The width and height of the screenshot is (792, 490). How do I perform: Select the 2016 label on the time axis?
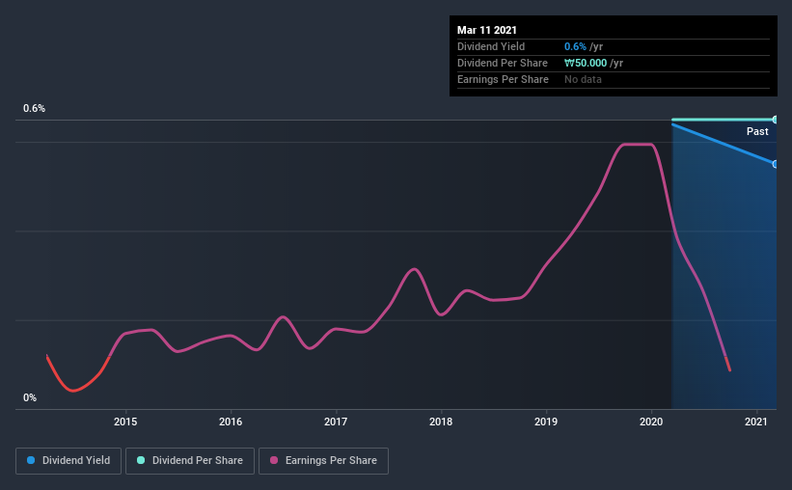231,422
